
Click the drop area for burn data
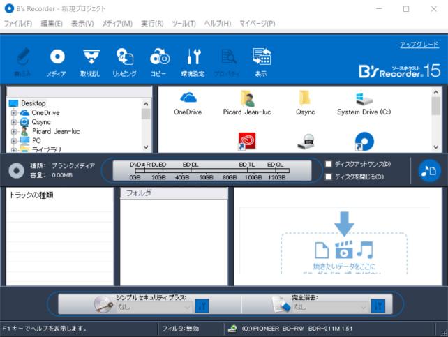344,253
